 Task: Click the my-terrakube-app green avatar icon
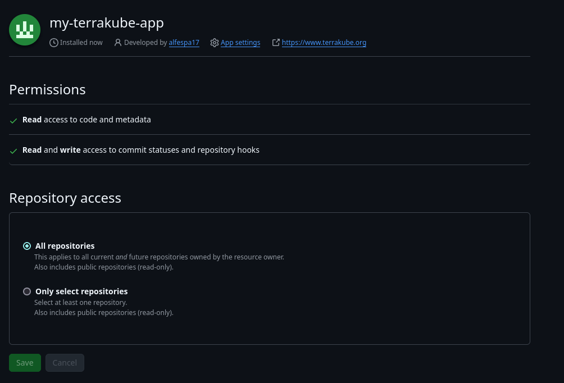click(25, 30)
